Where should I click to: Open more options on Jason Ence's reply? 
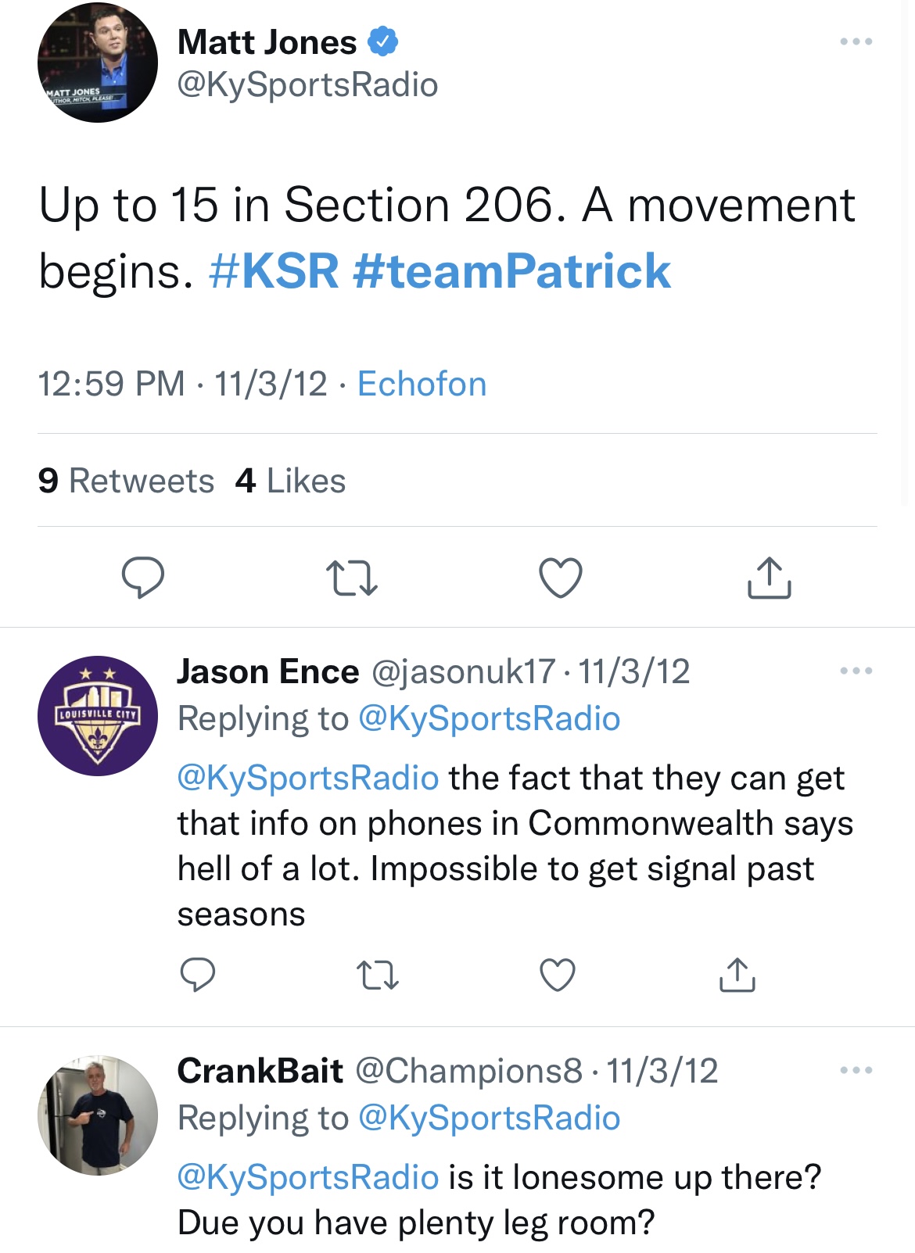[856, 671]
